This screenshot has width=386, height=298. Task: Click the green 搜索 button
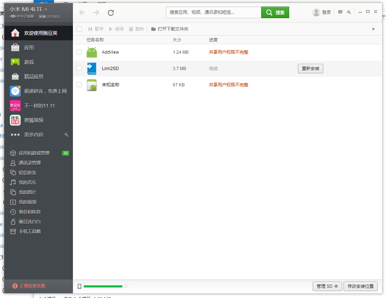(275, 12)
